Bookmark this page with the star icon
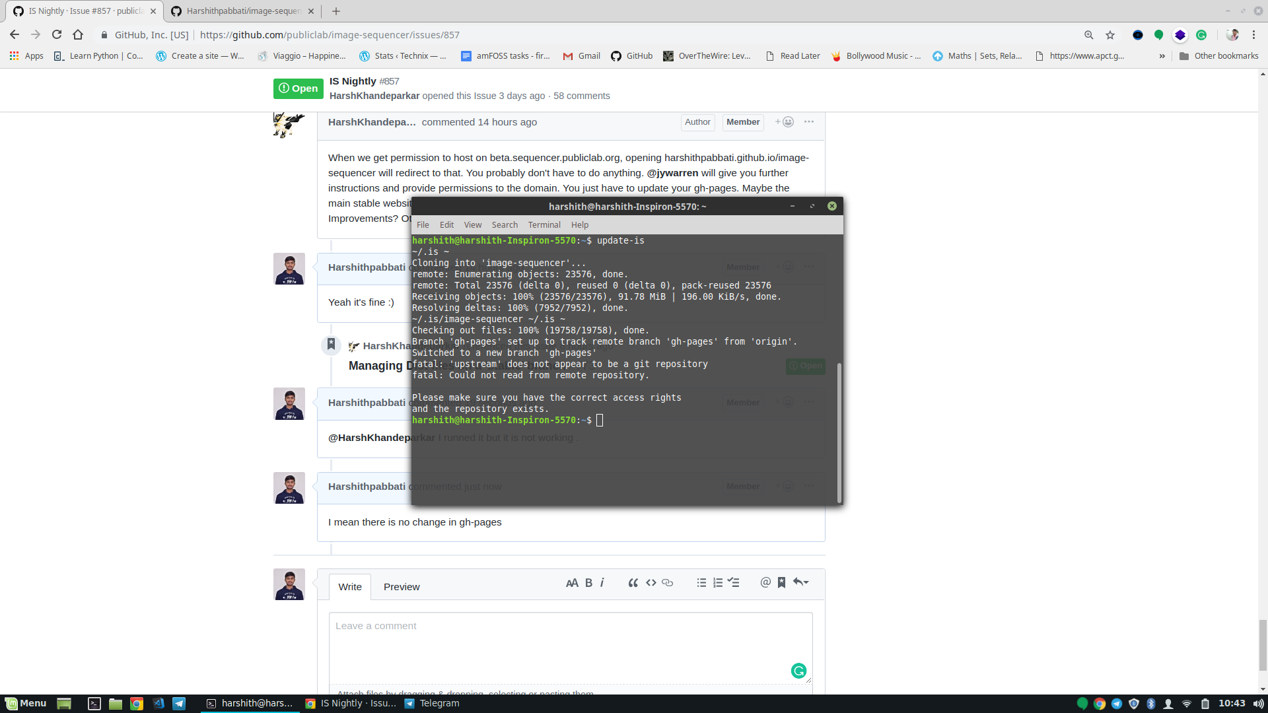 pos(1110,35)
